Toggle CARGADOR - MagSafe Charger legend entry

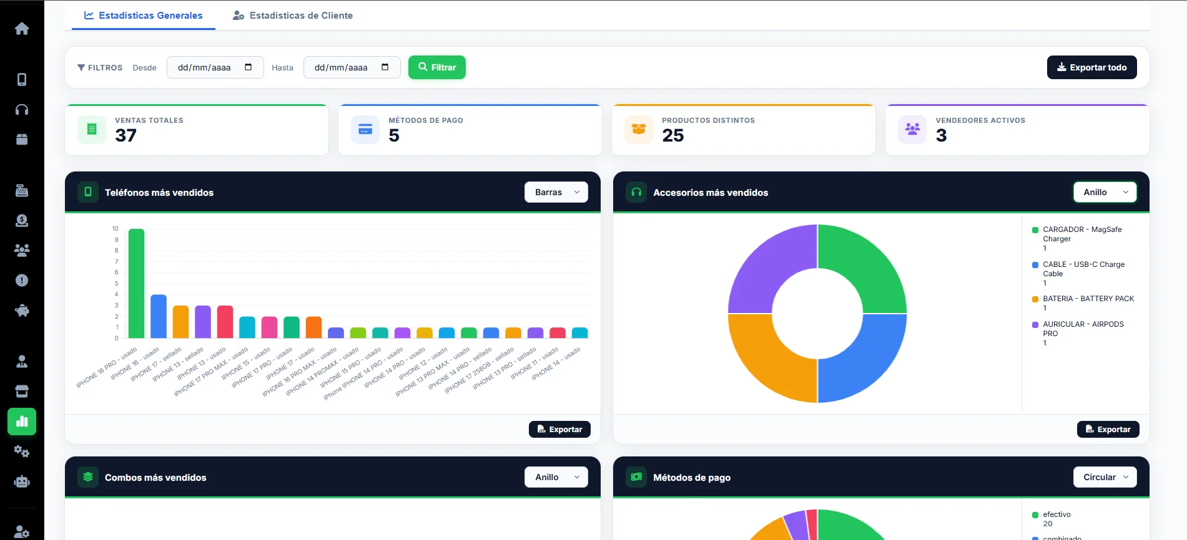pyautogui.click(x=1084, y=239)
